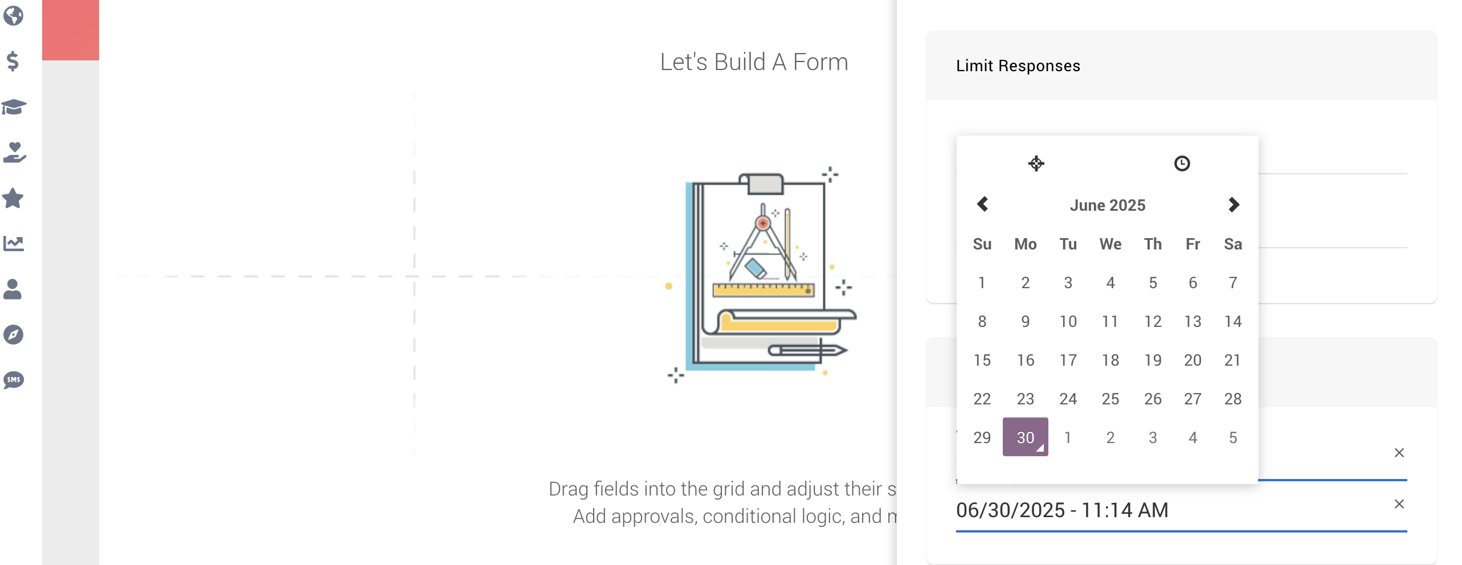Screen dimensions: 1462x565
Task: Open the globe icon in sidebar
Action: 13,15
